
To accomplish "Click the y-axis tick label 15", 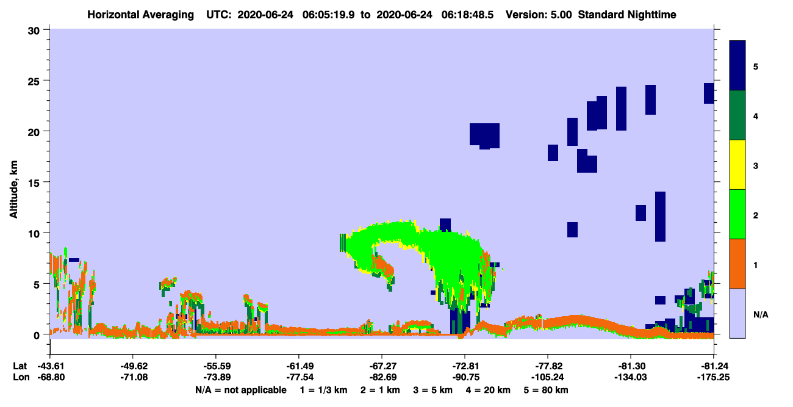I will (35, 182).
